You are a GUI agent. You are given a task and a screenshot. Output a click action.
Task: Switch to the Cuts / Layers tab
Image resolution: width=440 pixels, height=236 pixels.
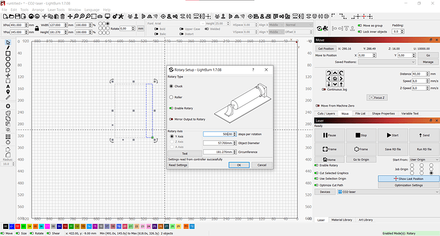[326, 114]
